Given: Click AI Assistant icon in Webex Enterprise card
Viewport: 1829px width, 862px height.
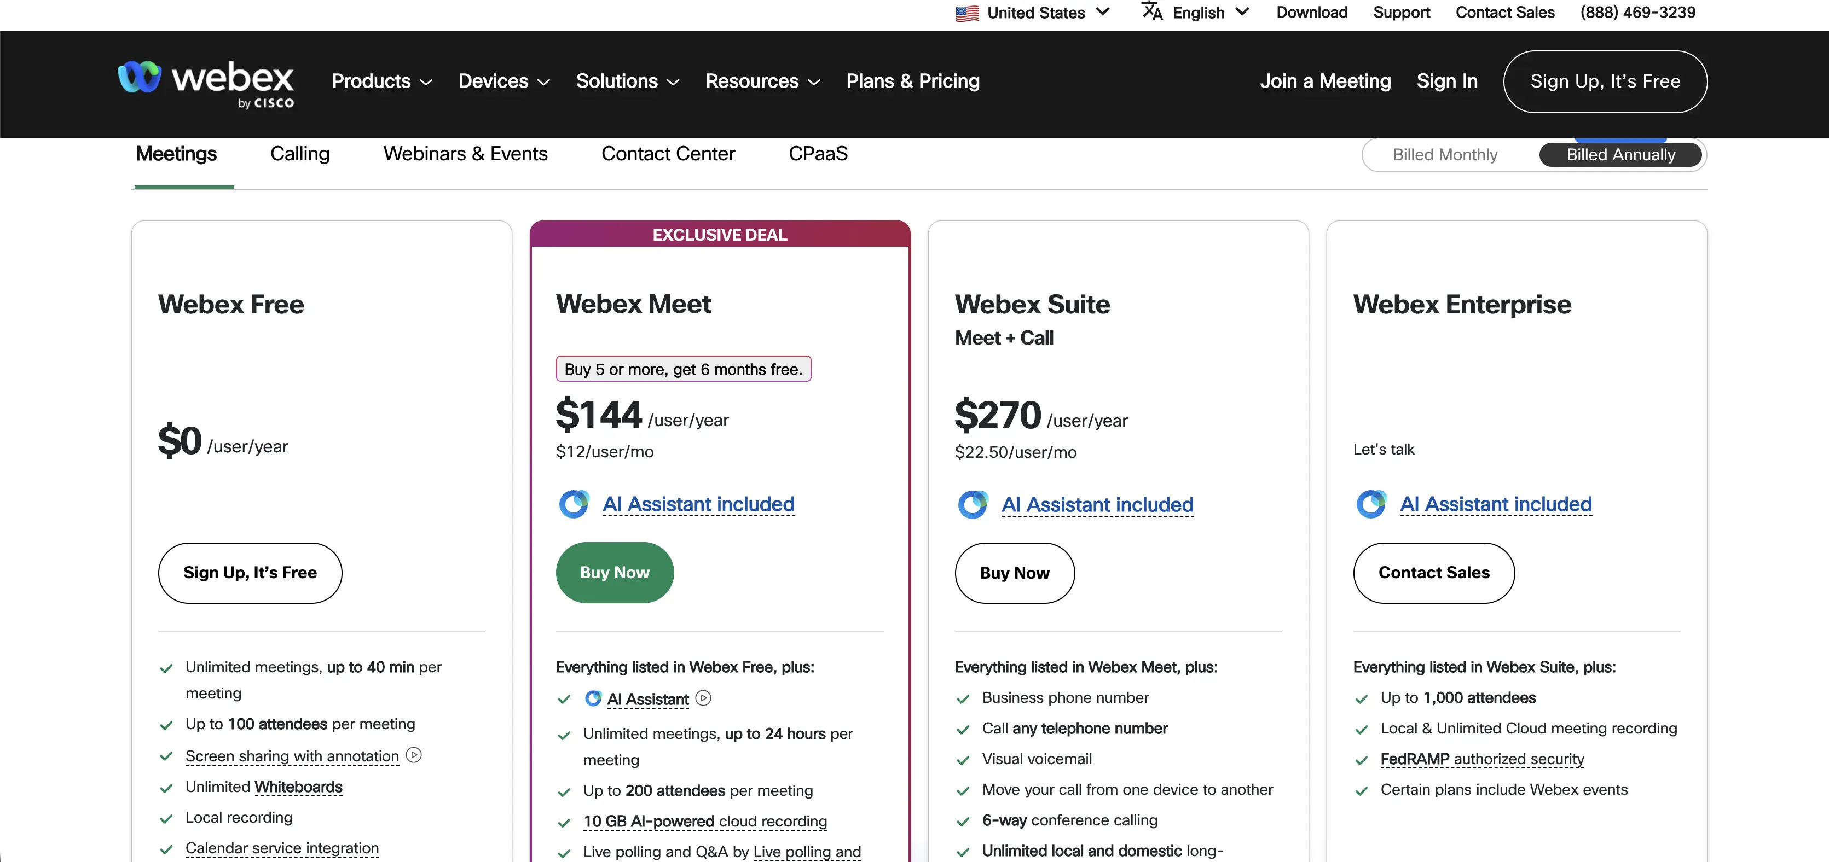Looking at the screenshot, I should click(x=1371, y=504).
